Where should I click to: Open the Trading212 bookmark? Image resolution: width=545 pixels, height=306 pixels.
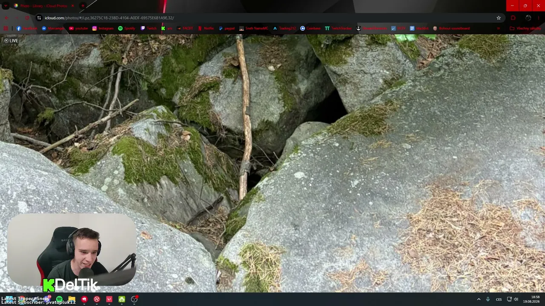click(x=284, y=28)
